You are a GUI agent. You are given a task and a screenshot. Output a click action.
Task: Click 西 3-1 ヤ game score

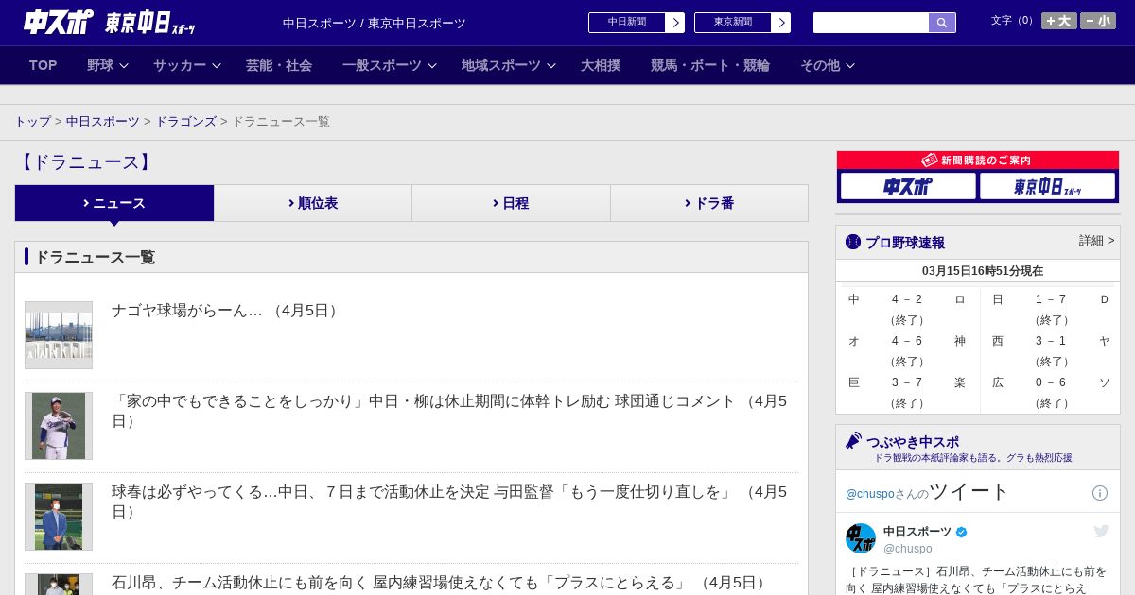pos(1051,341)
